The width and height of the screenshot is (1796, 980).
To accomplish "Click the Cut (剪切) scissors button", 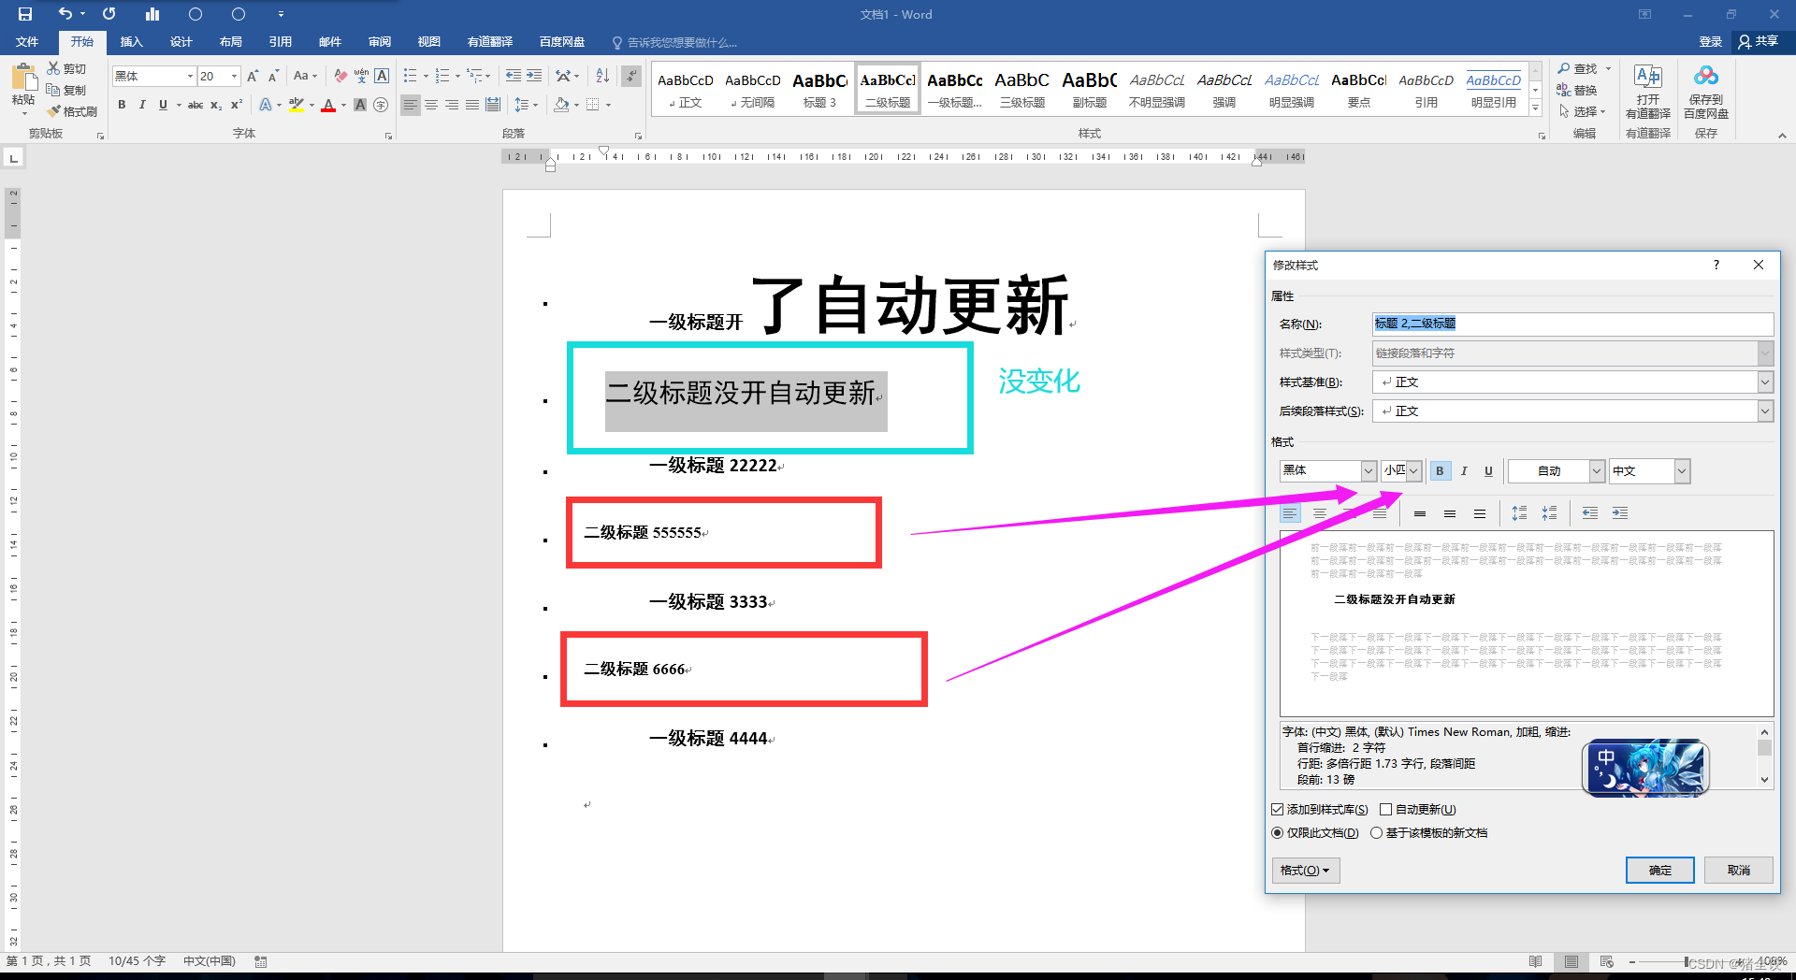I will (x=66, y=68).
